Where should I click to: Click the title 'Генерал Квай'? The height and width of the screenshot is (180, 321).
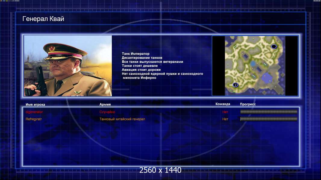(43, 19)
